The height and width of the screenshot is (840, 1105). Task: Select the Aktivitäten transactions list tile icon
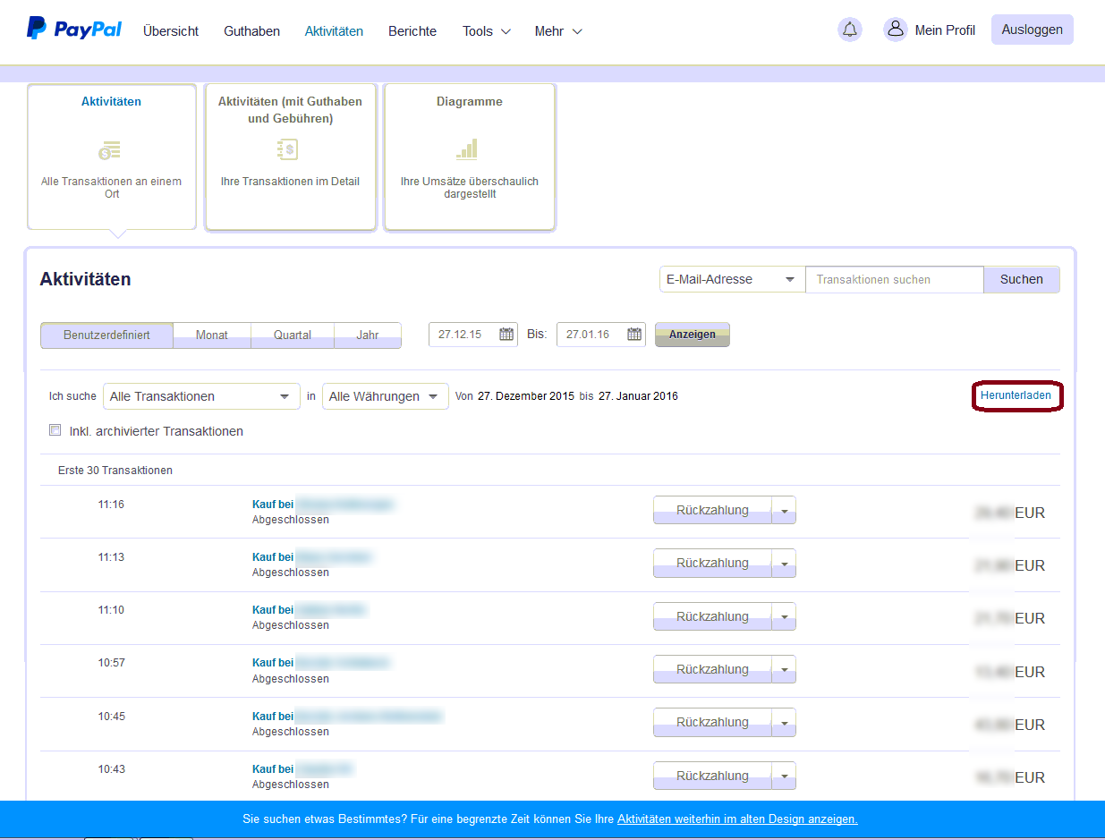(110, 150)
